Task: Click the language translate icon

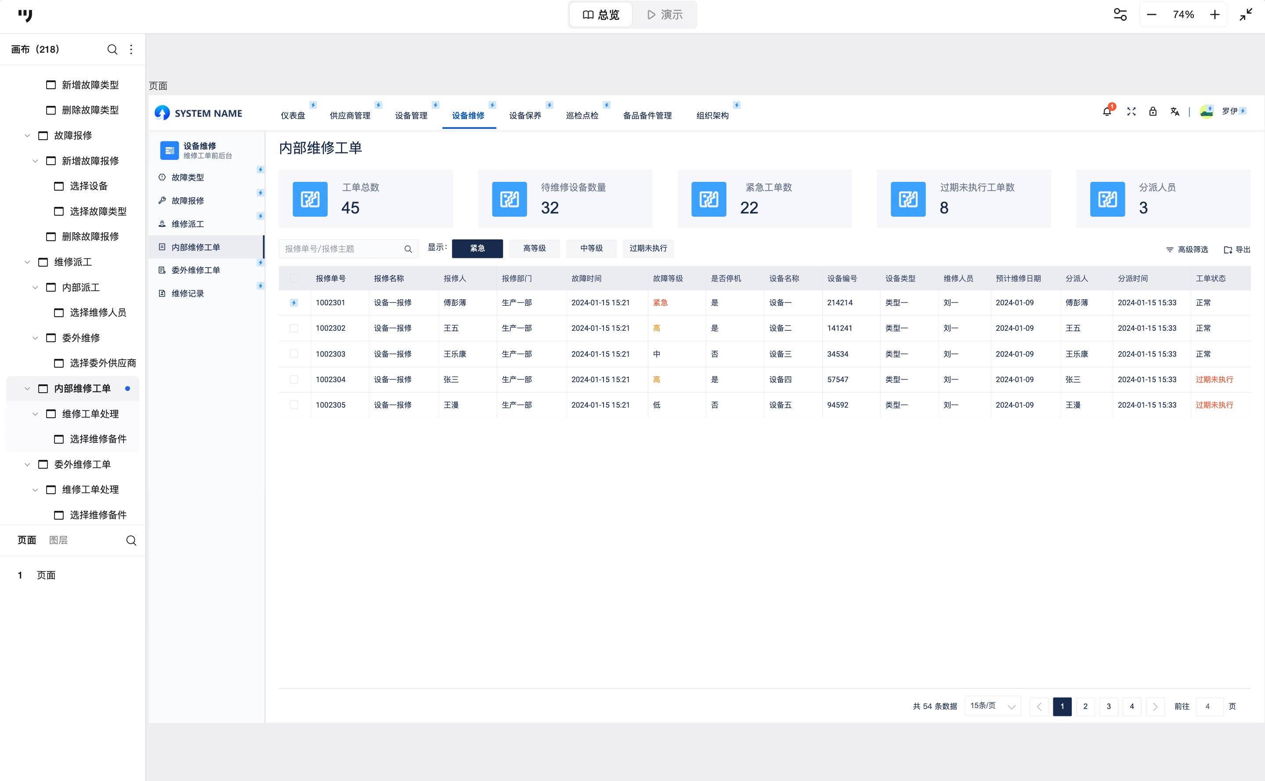Action: click(1175, 112)
